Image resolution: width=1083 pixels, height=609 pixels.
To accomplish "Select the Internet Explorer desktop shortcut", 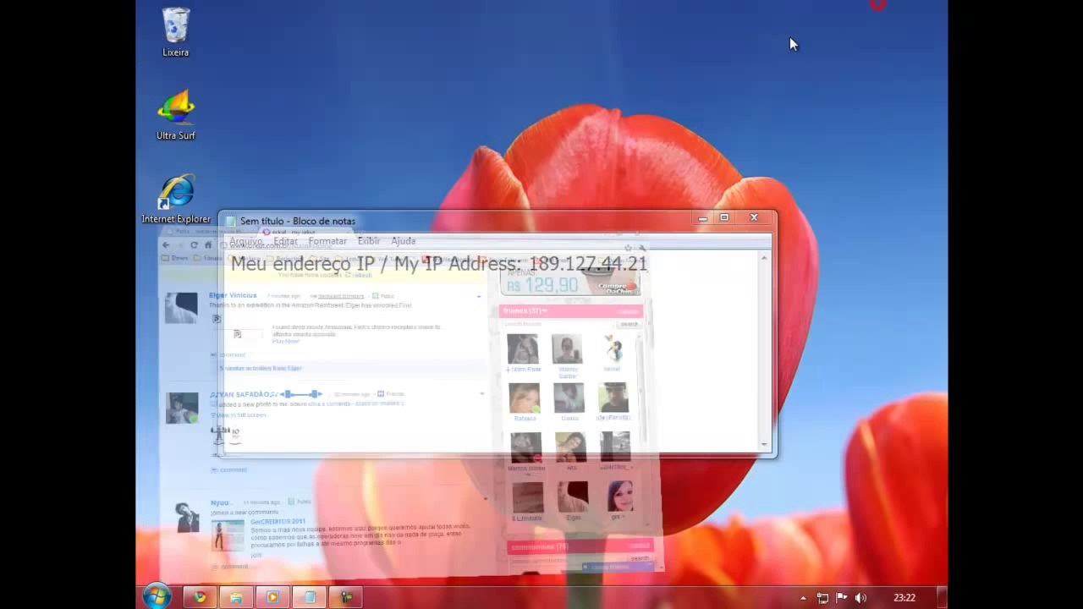I will point(176,199).
